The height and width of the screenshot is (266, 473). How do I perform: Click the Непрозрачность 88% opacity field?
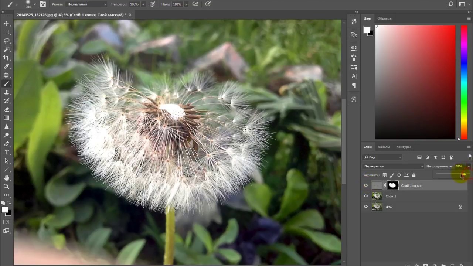click(459, 166)
